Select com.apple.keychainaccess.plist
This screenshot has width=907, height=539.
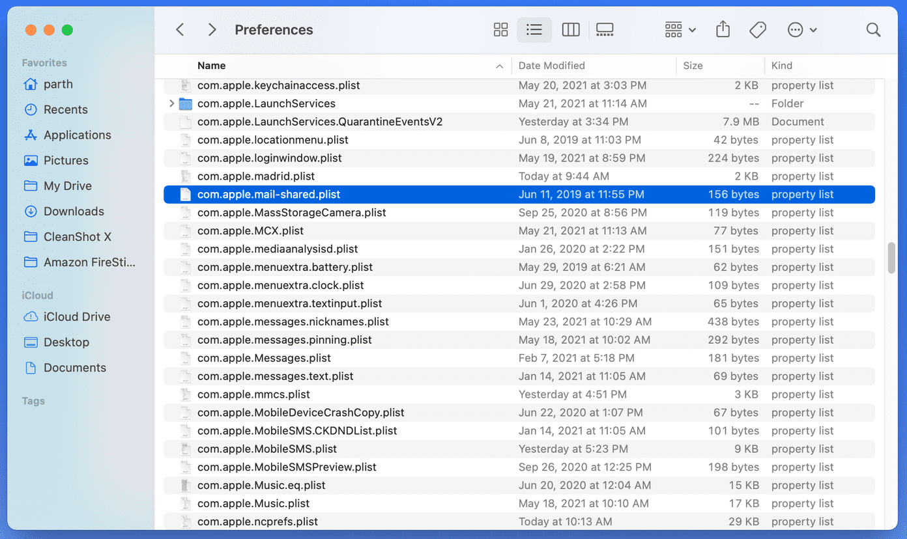coord(519,85)
